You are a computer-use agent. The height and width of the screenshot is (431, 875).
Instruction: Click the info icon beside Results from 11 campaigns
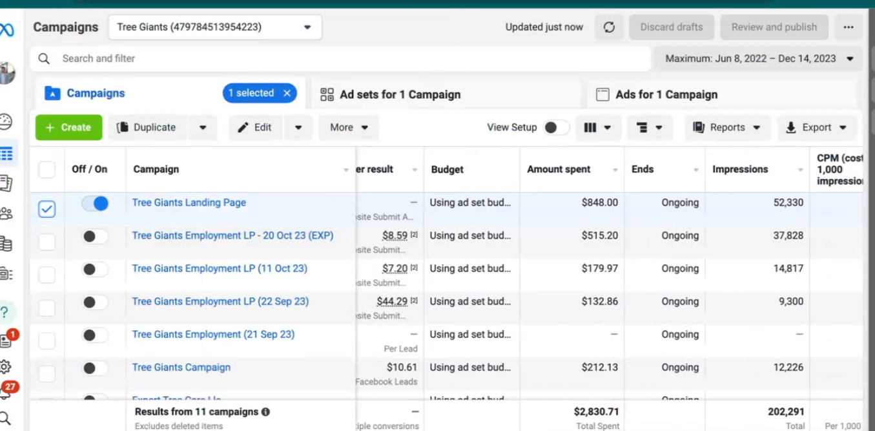pyautogui.click(x=265, y=412)
